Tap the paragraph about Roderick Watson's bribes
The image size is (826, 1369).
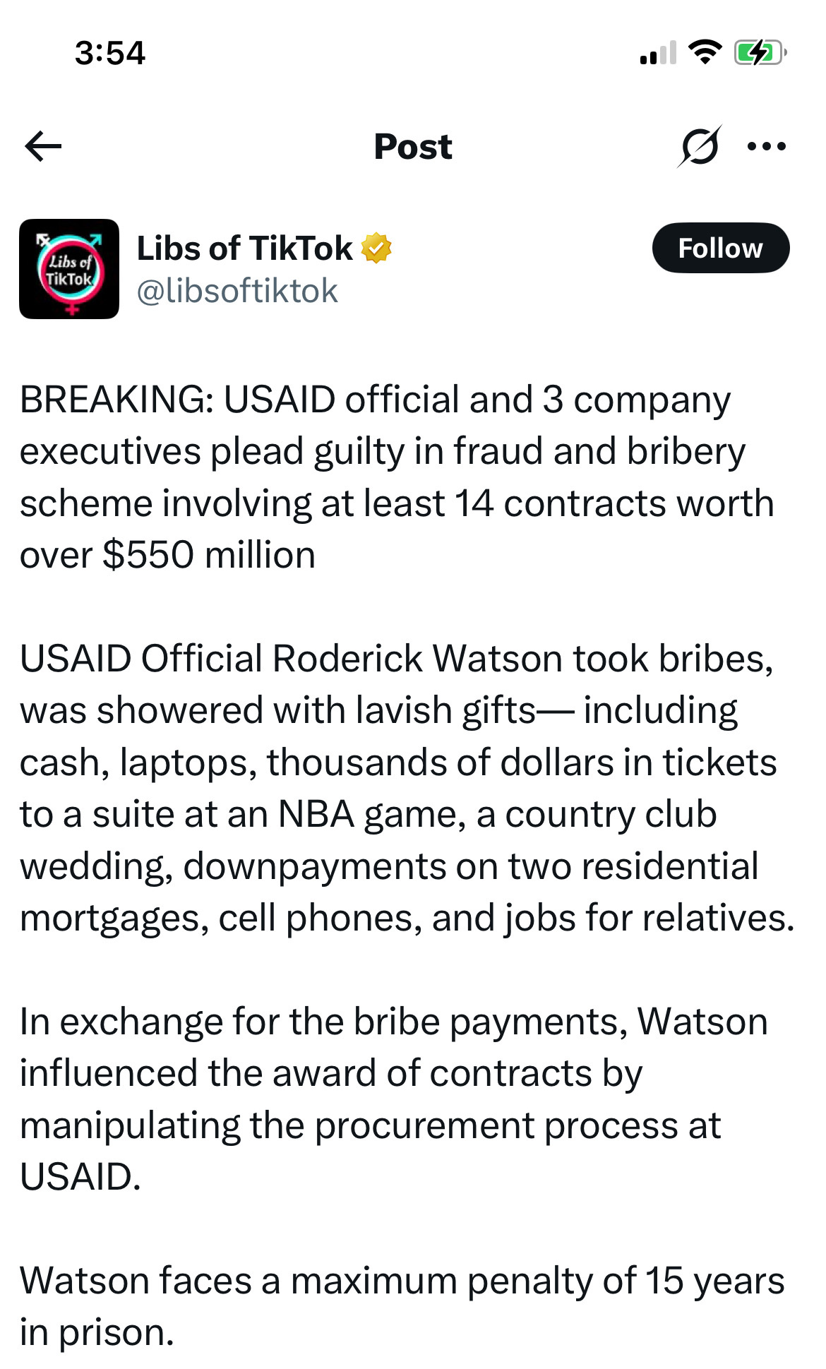407,788
